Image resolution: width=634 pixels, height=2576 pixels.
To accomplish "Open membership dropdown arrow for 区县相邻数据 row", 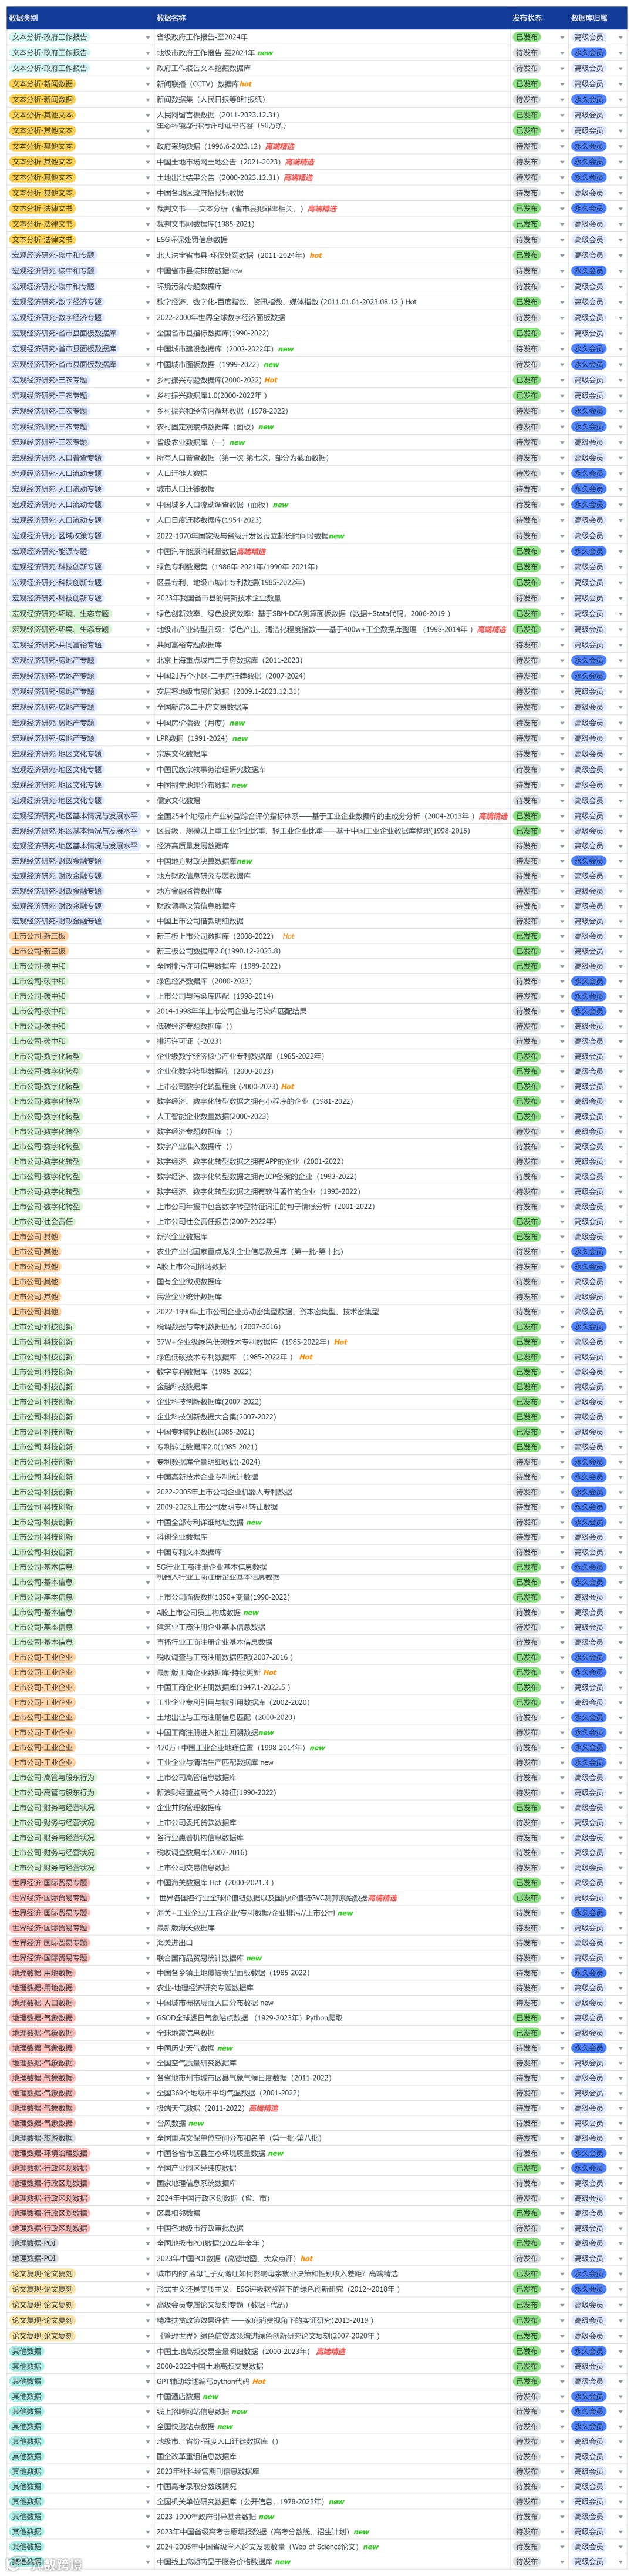I will pos(621,2213).
